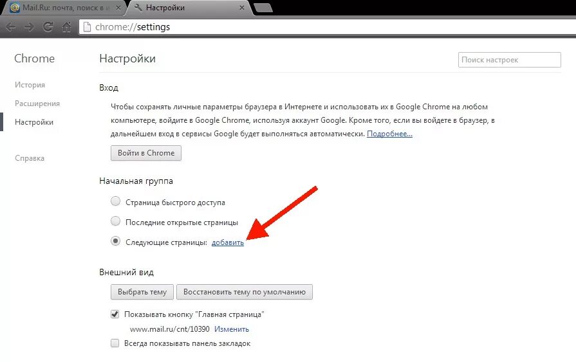
Task: Click page icon in the address bar
Action: click(87, 27)
